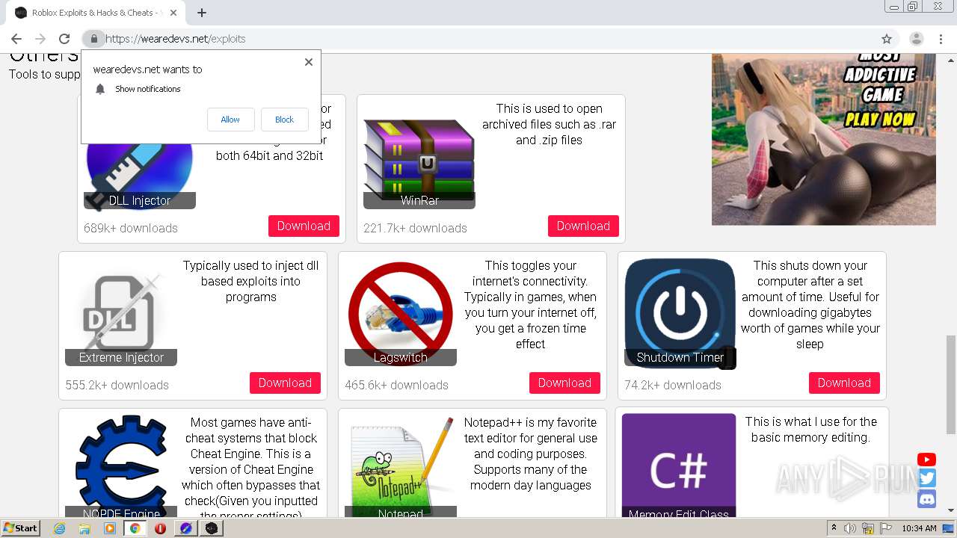Click the C# Memory Edit Class icon
The height and width of the screenshot is (538, 957).
click(679, 465)
